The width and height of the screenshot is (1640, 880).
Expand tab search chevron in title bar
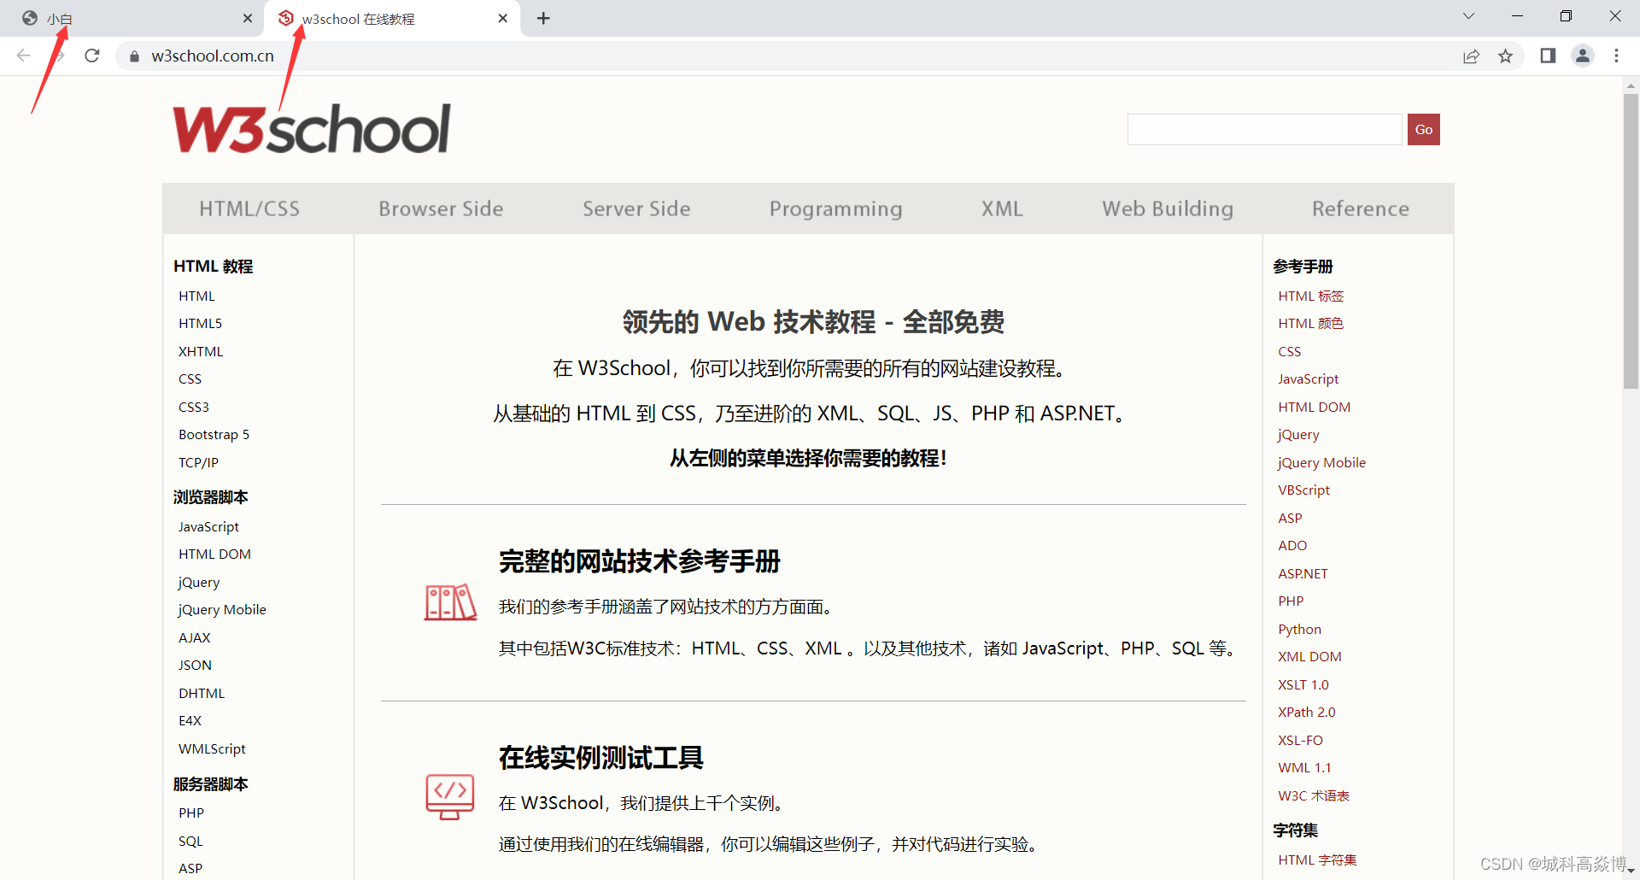[1468, 16]
